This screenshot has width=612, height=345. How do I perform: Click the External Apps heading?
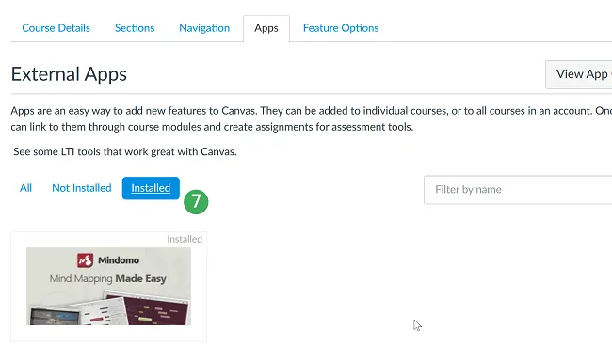69,74
